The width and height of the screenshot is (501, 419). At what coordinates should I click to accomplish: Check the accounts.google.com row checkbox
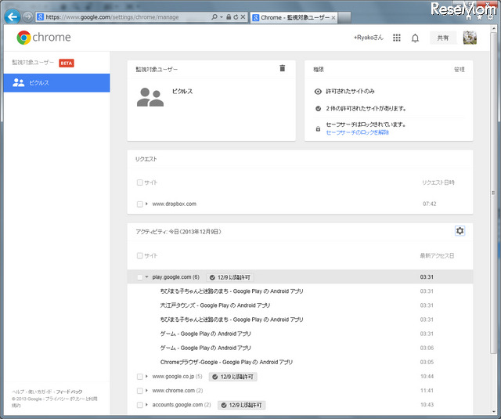tap(139, 405)
